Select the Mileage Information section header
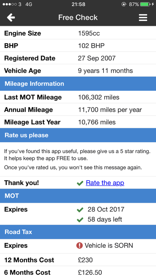 click(78, 84)
